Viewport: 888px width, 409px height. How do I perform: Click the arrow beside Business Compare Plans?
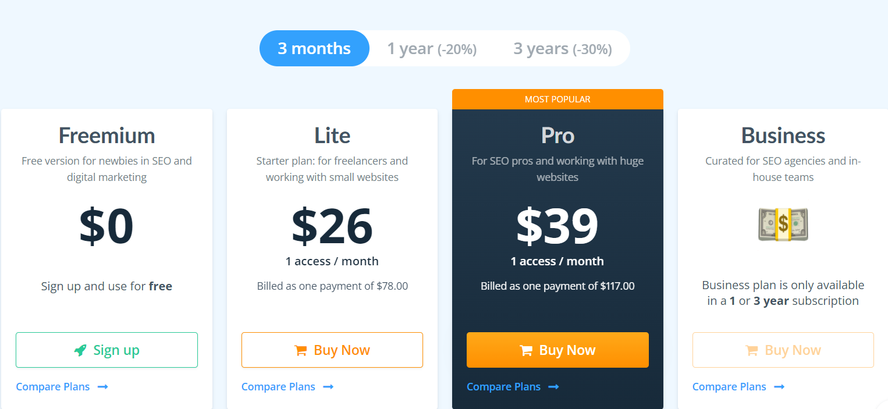(x=779, y=387)
